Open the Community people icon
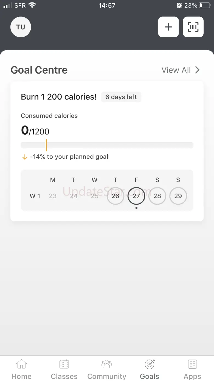214x381 pixels. [107, 364]
